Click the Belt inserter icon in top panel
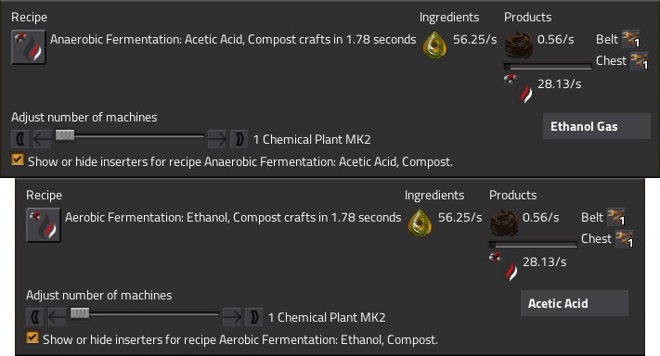 (x=631, y=39)
